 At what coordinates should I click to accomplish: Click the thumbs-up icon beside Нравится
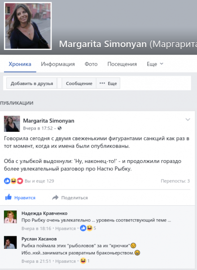(8, 197)
